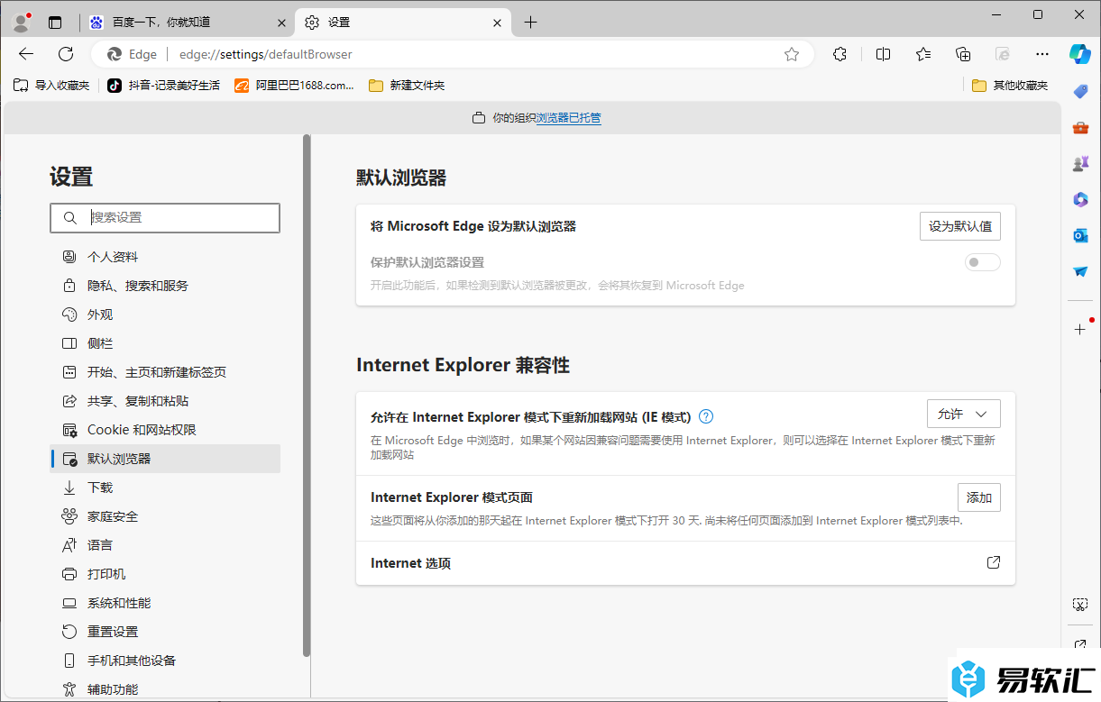Open 开始、主页和新建标签页 section

click(x=165, y=372)
